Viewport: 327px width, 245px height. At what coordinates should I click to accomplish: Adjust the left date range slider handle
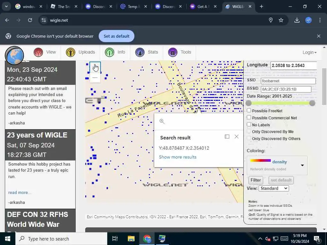tap(248, 103)
